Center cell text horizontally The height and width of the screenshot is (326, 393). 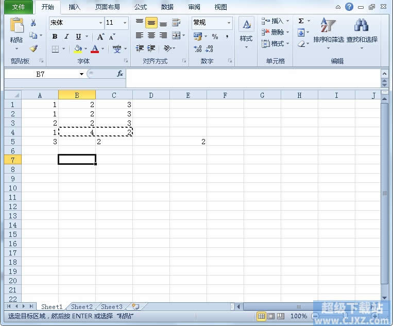(151, 36)
